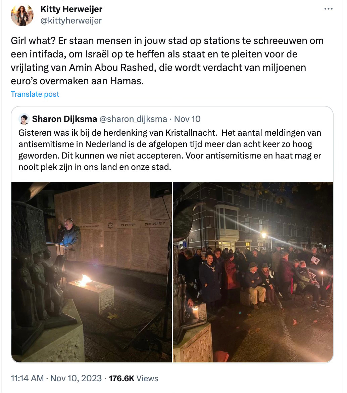Click the 176.6K Views count
This screenshot has height=393, width=347.
134,378
